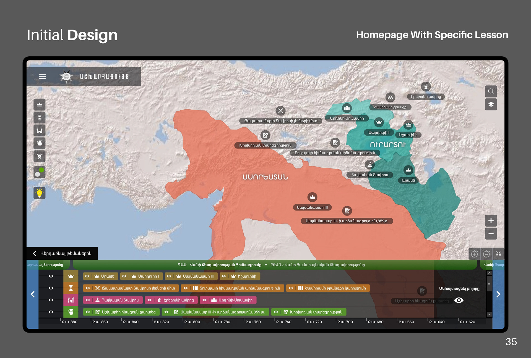Click the exit fullscreen icon

pos(498,254)
